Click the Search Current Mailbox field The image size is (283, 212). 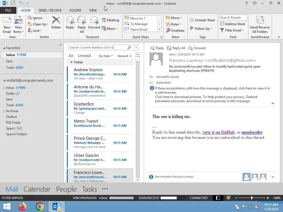[x=98, y=47]
